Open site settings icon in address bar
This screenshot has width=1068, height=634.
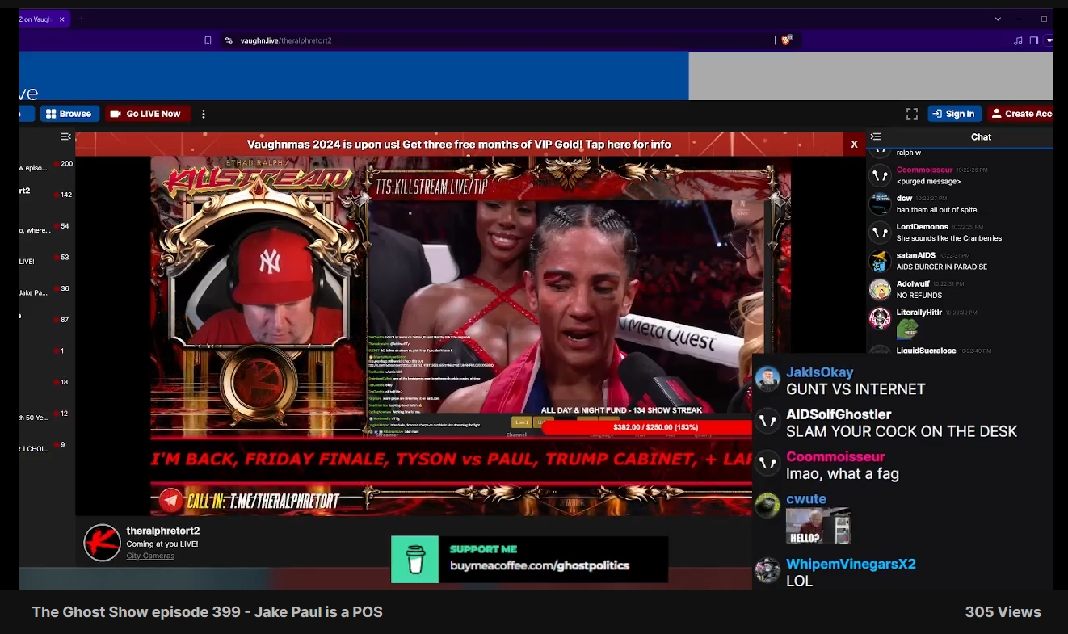click(x=229, y=40)
